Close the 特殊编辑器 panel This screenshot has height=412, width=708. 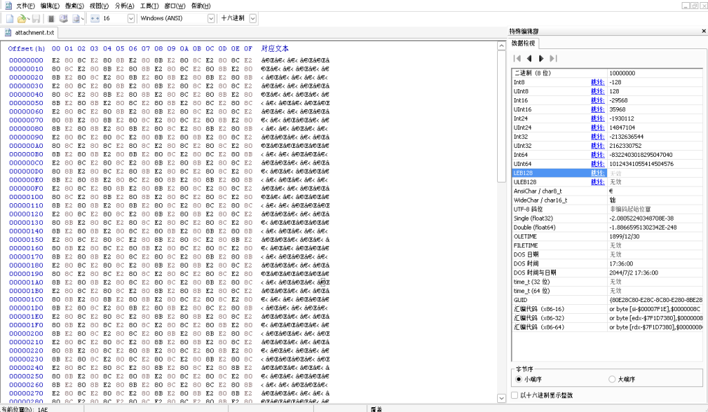(x=701, y=32)
